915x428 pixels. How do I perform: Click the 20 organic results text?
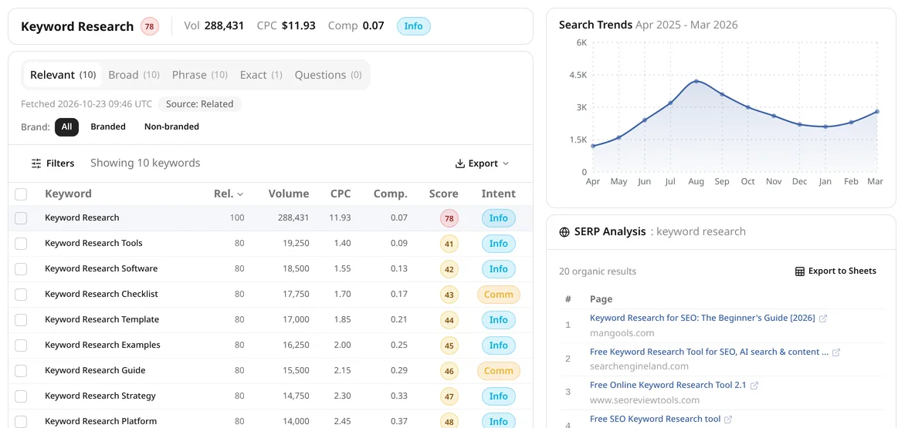598,271
